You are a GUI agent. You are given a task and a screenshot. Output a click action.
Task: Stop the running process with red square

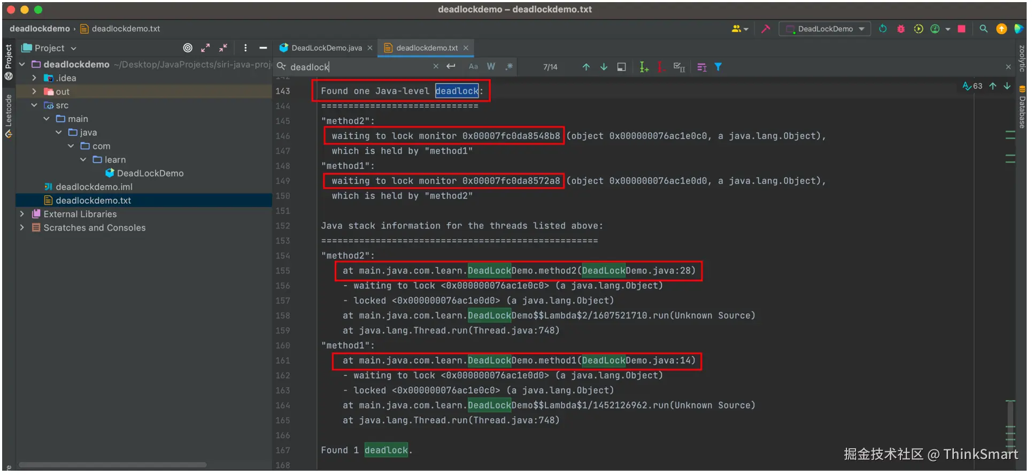(961, 29)
